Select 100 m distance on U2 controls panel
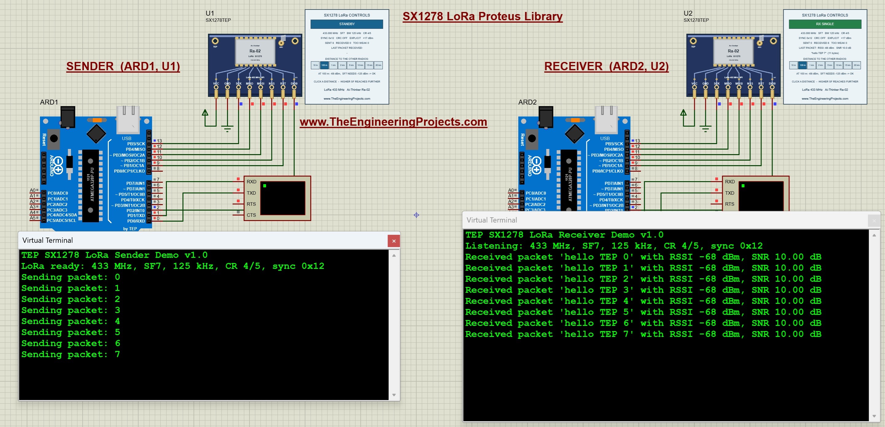This screenshot has width=885, height=427. click(x=803, y=65)
